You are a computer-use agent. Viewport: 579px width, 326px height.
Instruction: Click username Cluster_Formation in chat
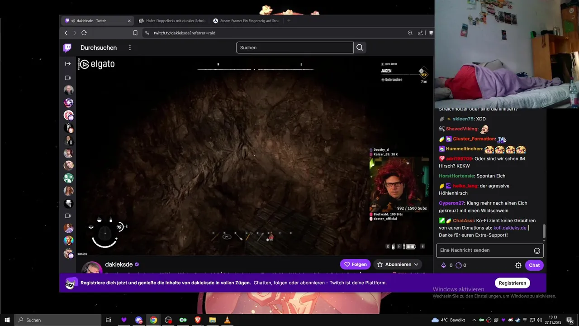coord(474,139)
